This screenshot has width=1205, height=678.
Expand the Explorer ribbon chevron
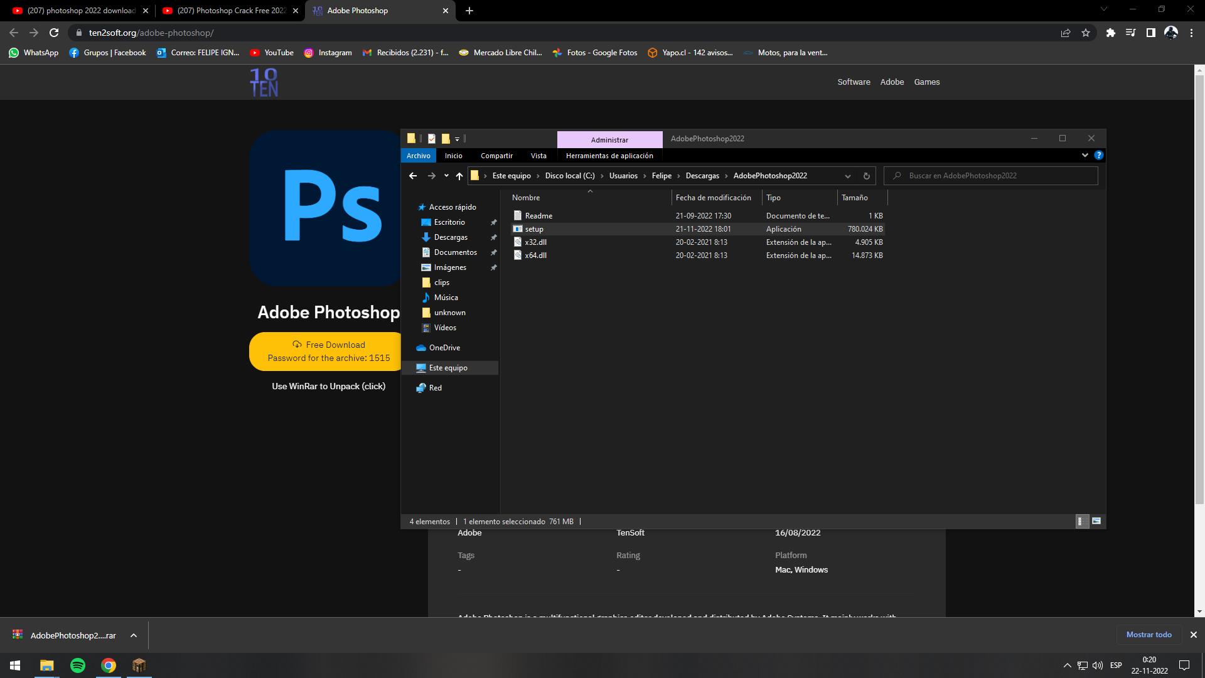tap(1084, 155)
